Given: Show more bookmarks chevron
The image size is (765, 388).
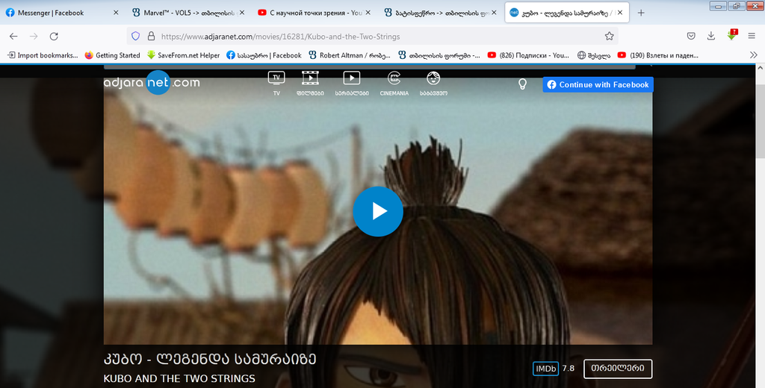Looking at the screenshot, I should click(x=753, y=55).
